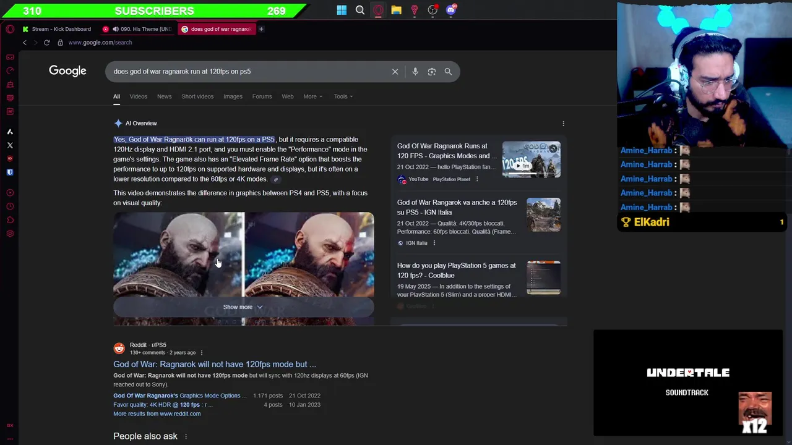Open the Player icon in sidebar
Screen dimensions: 792x445
tap(10, 193)
